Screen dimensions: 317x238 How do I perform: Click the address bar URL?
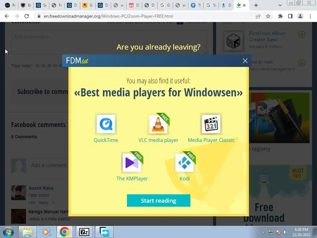pyautogui.click(x=108, y=16)
